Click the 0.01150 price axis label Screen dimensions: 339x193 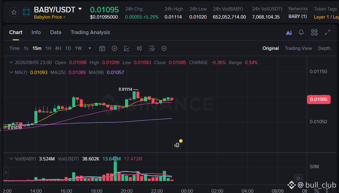click(318, 71)
